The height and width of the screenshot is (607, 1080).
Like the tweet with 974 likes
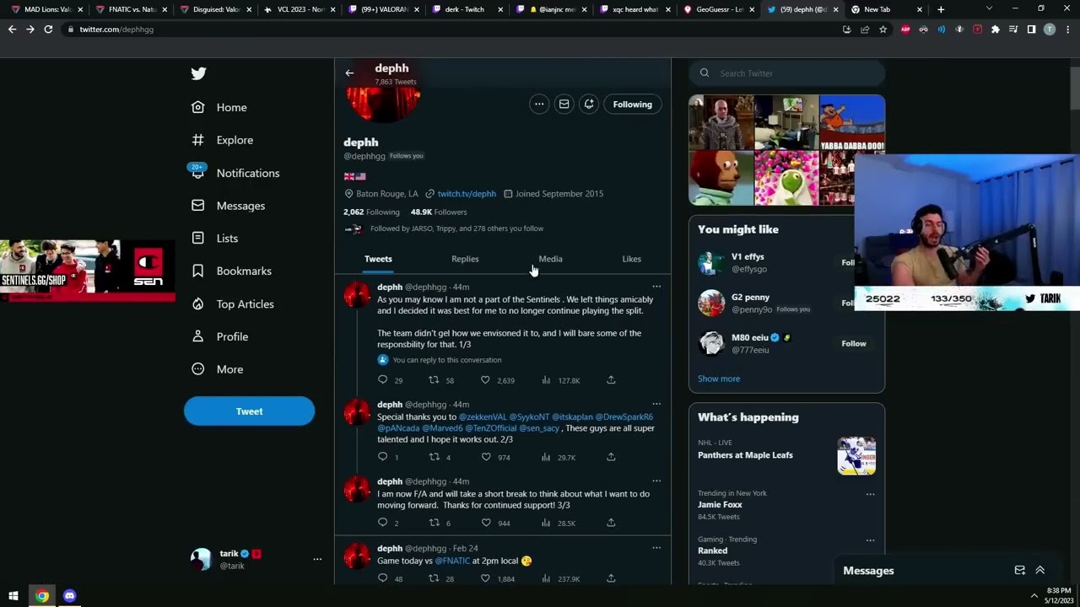(x=486, y=457)
